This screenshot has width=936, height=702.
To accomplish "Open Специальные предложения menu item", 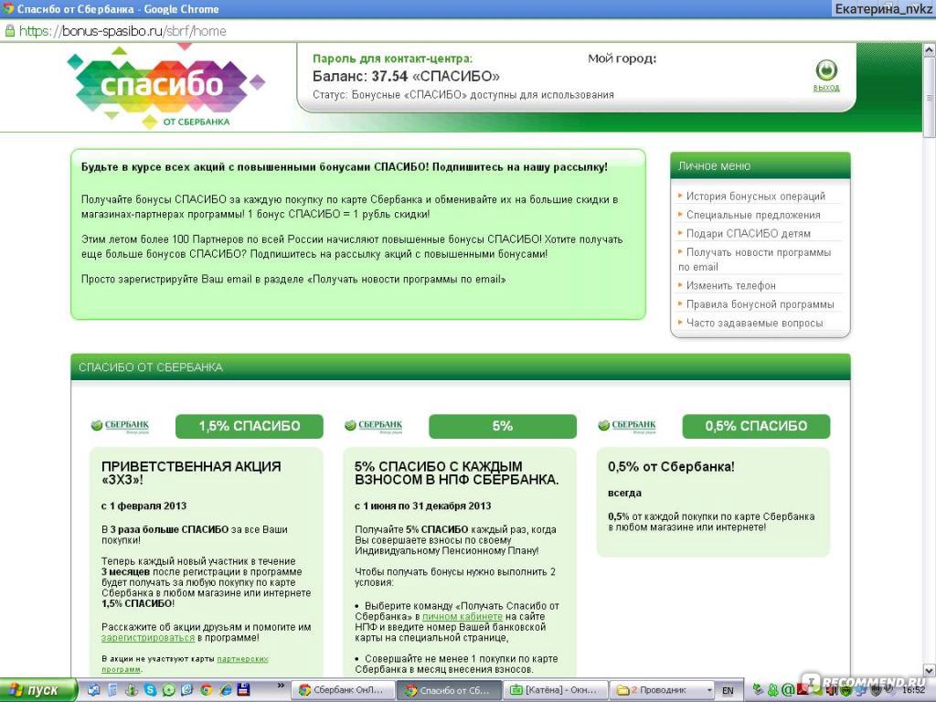I will click(753, 215).
